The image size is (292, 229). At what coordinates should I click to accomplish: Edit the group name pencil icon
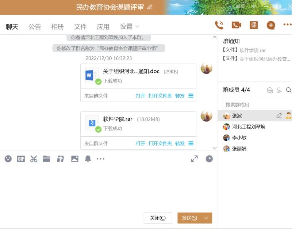[x=150, y=7]
